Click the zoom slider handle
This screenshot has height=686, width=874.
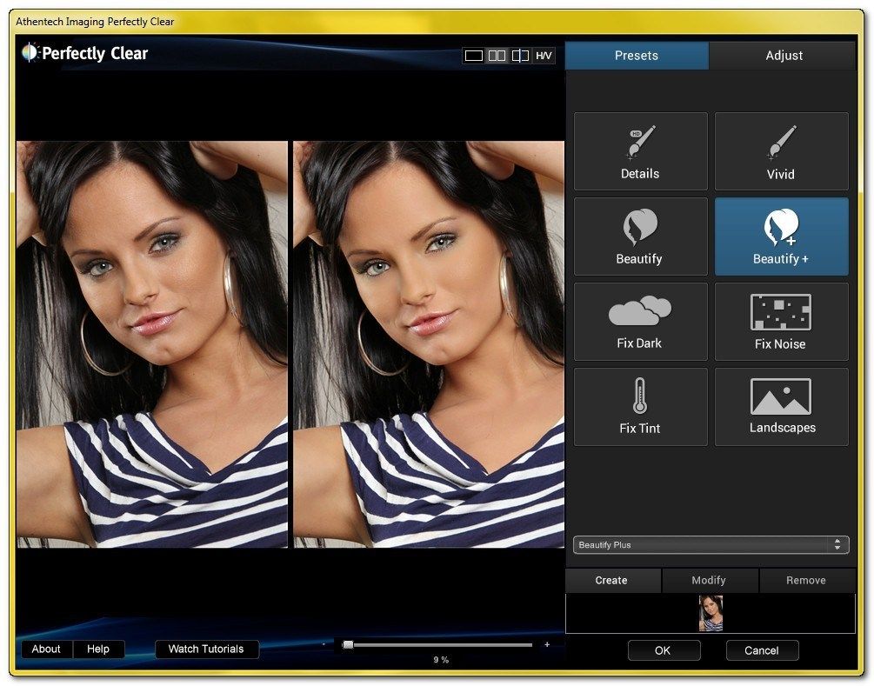[348, 645]
